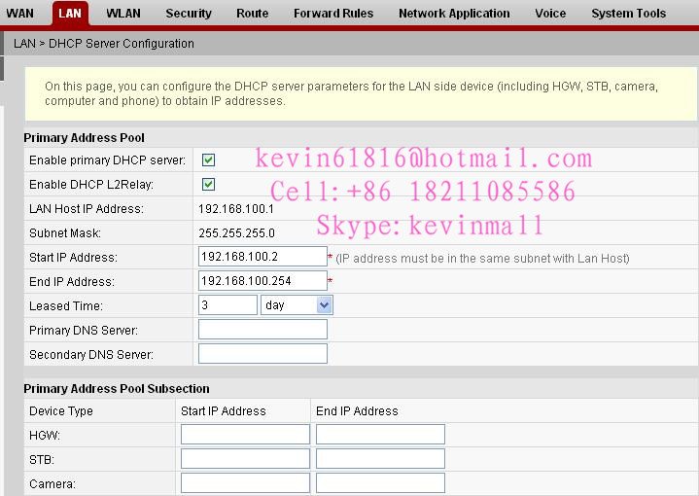Switch to the WLAN tab

[123, 14]
